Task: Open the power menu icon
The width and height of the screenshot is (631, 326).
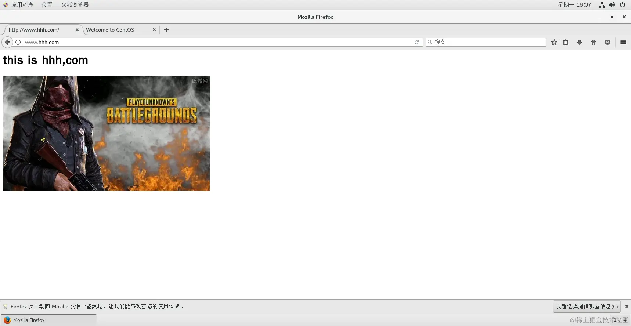Action: 623,5
